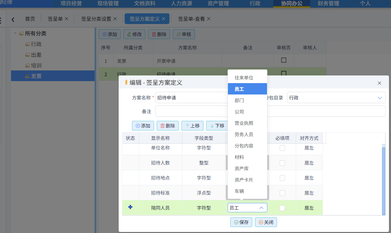391x233 pixels.
Task: Toggle 审核否 checkbox for 开票申请 row
Action: [x=283, y=60]
